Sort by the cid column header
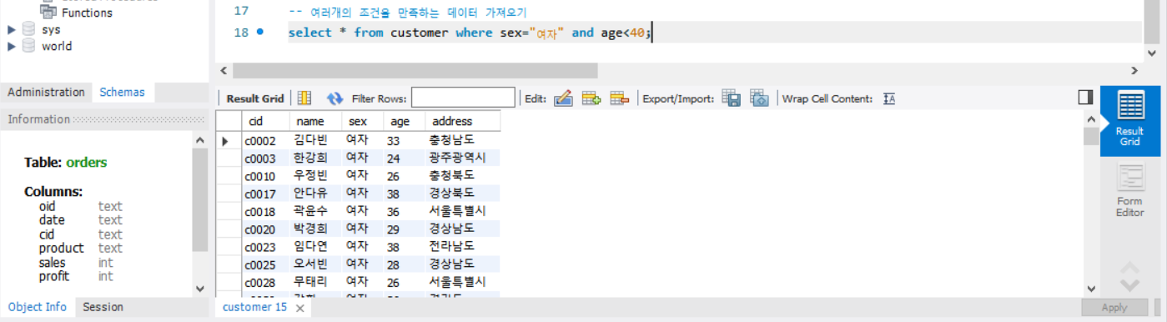The image size is (1167, 322). pyautogui.click(x=264, y=121)
